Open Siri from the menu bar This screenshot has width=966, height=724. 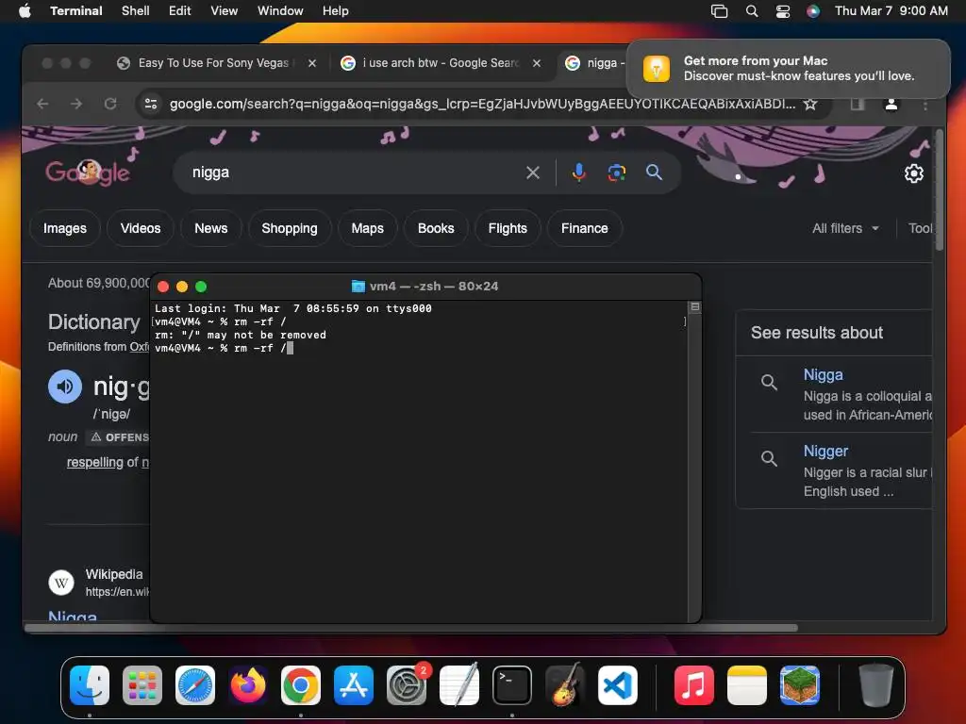pyautogui.click(x=813, y=11)
